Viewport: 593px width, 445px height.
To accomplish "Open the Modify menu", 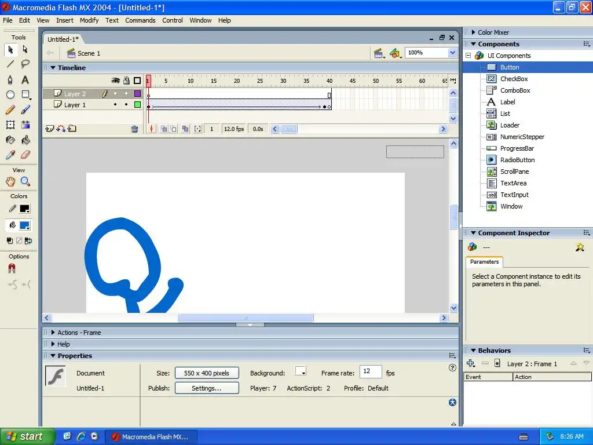I will pos(89,20).
